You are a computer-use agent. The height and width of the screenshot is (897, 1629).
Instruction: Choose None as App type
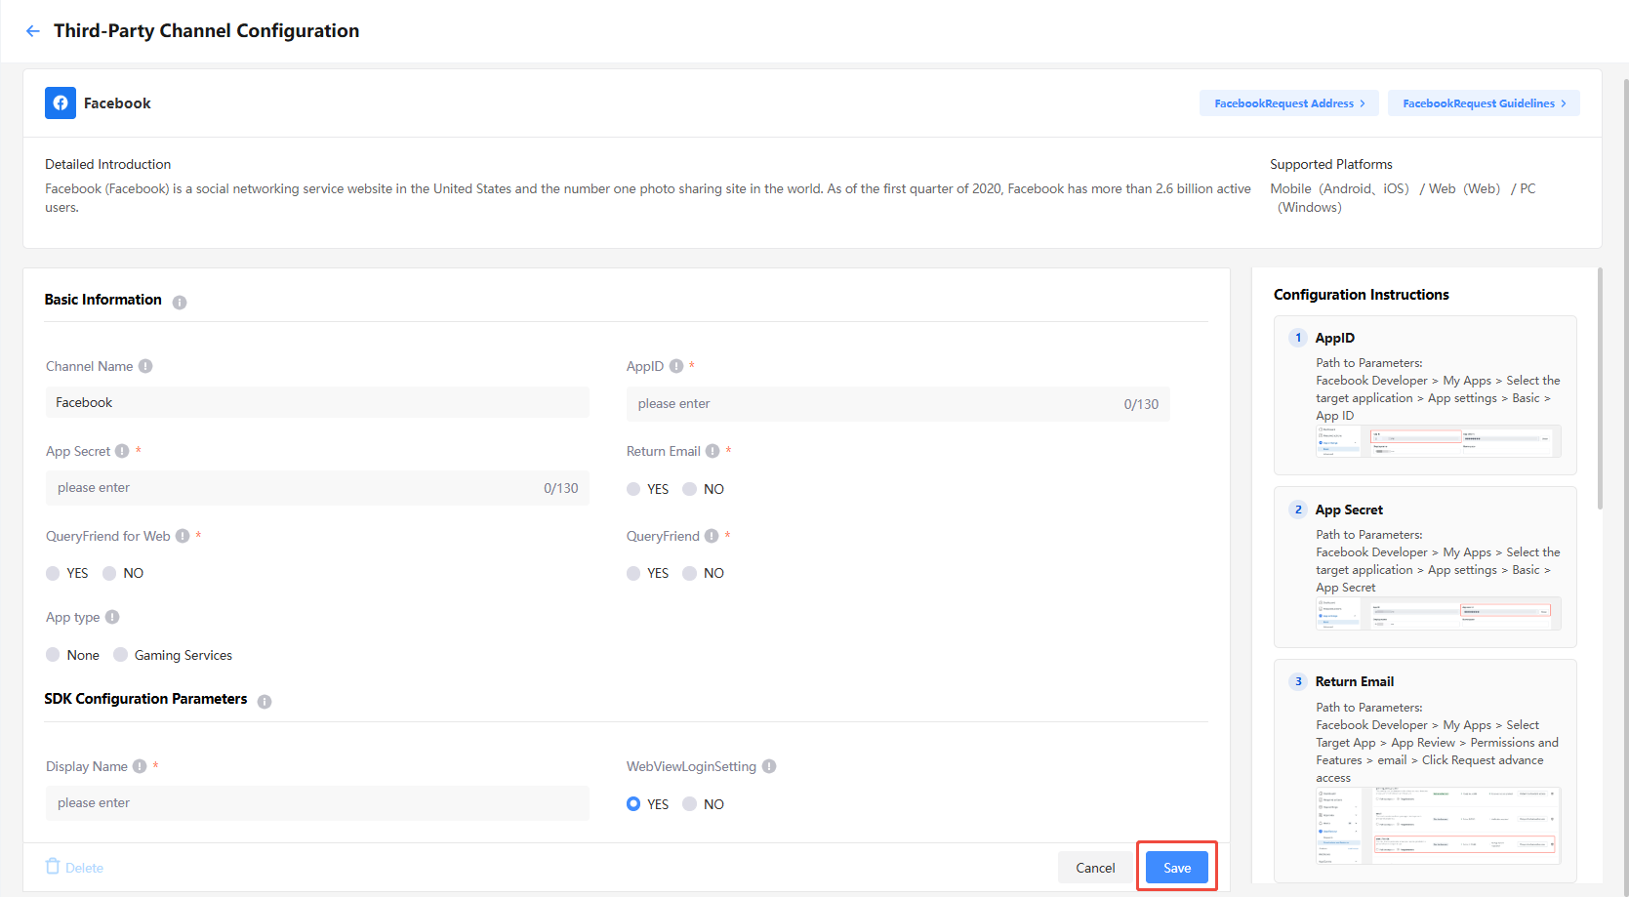click(53, 655)
